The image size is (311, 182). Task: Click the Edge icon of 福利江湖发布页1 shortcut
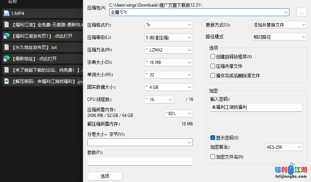point(6,36)
